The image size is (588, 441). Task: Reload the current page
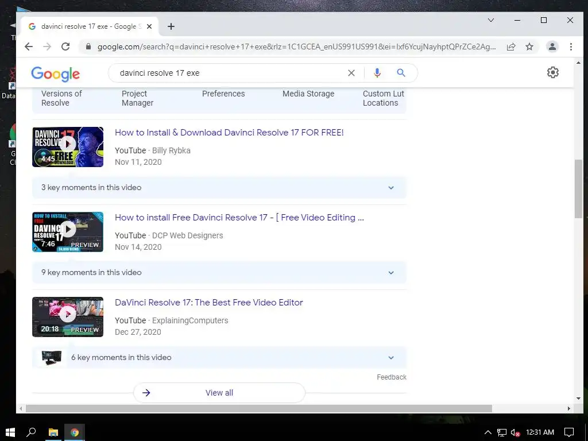(x=65, y=47)
